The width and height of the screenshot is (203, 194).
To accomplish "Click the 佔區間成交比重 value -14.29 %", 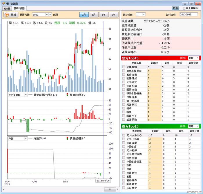I will (x=164, y=43).
